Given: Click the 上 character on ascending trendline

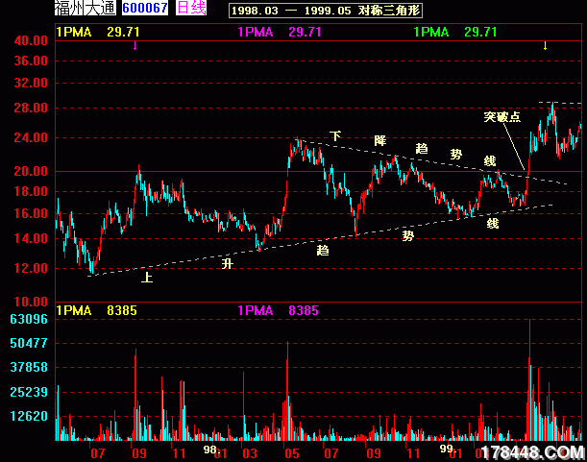Looking at the screenshot, I should tap(147, 278).
